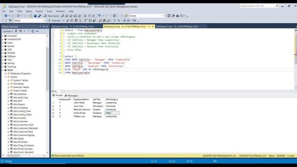Select the Training database in tree
297x167 pixels.
point(11,67)
